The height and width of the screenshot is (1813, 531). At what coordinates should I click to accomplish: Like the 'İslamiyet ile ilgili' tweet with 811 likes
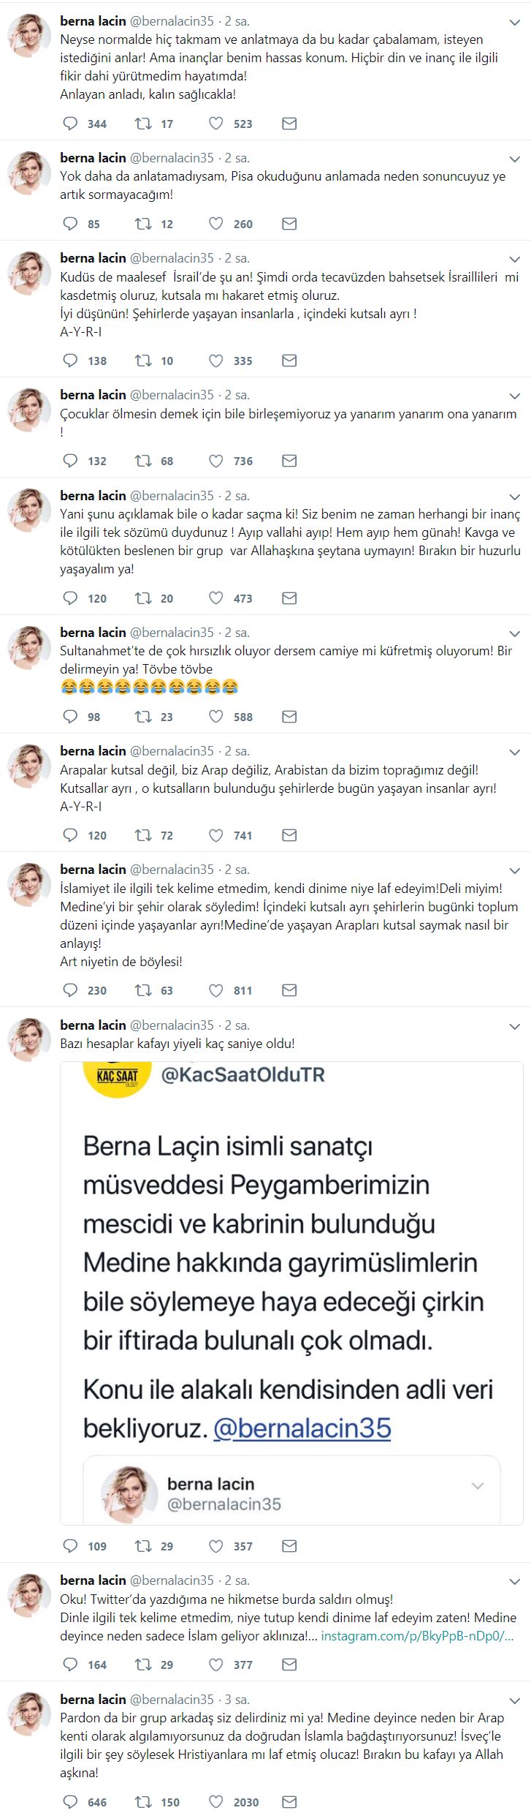point(216,990)
